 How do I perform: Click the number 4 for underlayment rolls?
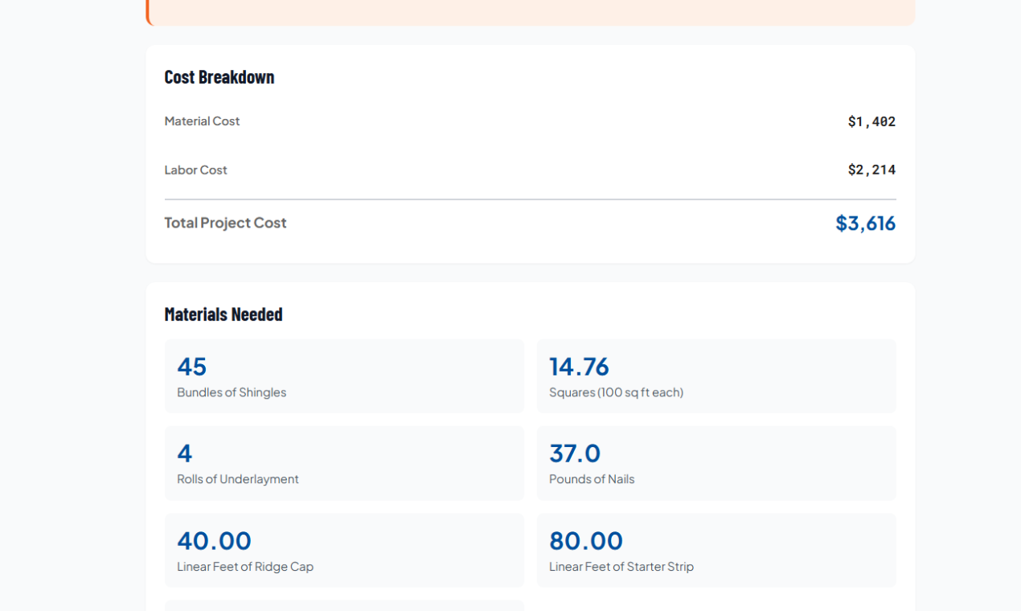(x=185, y=453)
